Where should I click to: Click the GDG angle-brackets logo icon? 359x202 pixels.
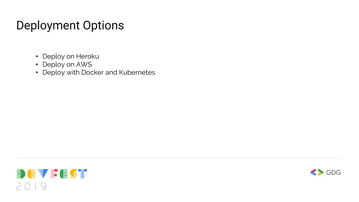click(x=317, y=173)
